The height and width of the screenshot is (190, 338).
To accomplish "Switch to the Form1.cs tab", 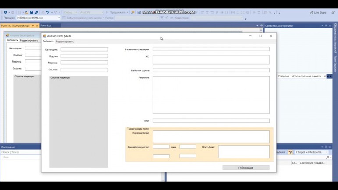I will [x=50, y=25].
